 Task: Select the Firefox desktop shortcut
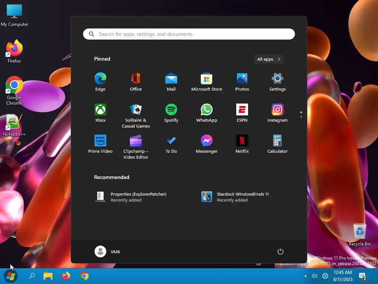(14, 51)
